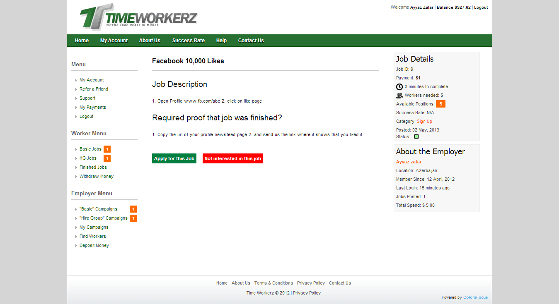Open the Success Rate navigation item
Viewport: 559px width, 304px height.
pos(189,41)
